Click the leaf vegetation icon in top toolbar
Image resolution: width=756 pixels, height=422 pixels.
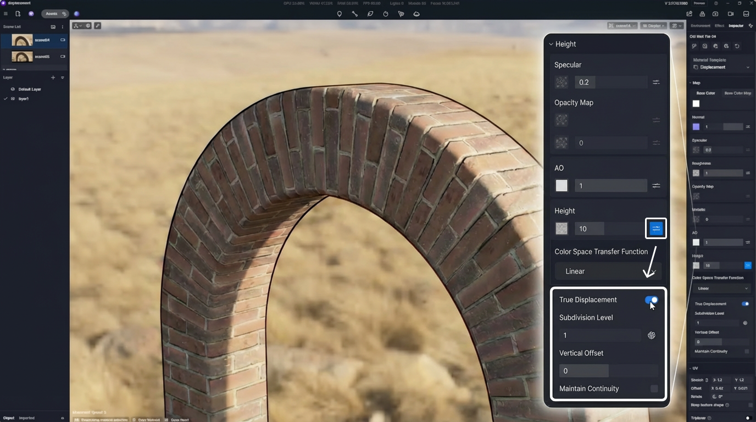pos(370,14)
